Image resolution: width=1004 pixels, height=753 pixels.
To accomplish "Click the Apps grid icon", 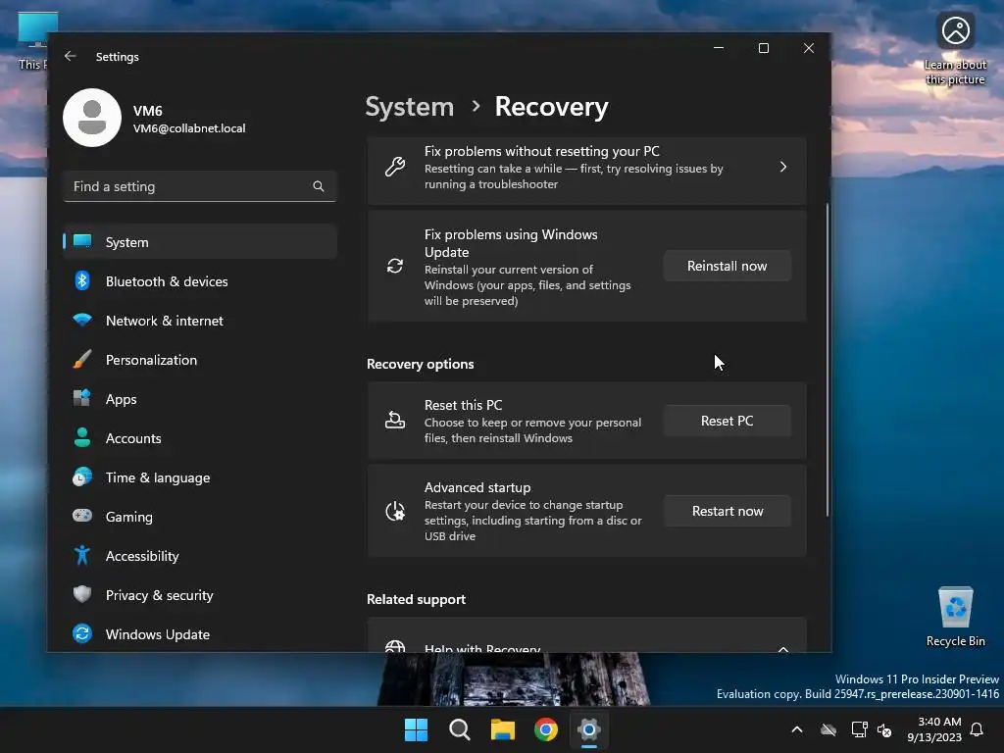I will click(82, 398).
